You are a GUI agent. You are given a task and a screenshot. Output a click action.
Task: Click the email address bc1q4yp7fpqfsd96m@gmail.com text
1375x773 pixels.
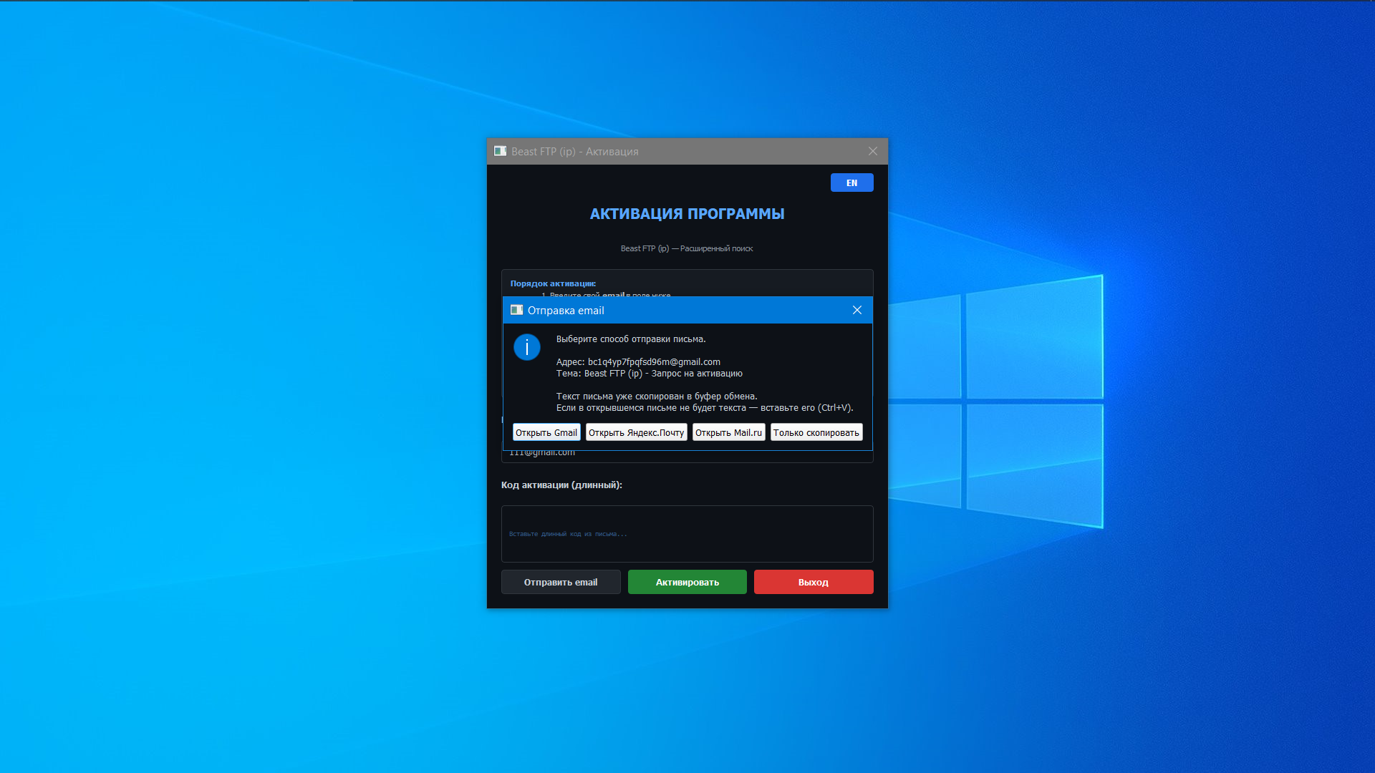click(654, 362)
